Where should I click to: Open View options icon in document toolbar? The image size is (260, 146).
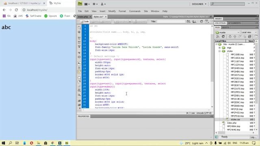click(207, 21)
